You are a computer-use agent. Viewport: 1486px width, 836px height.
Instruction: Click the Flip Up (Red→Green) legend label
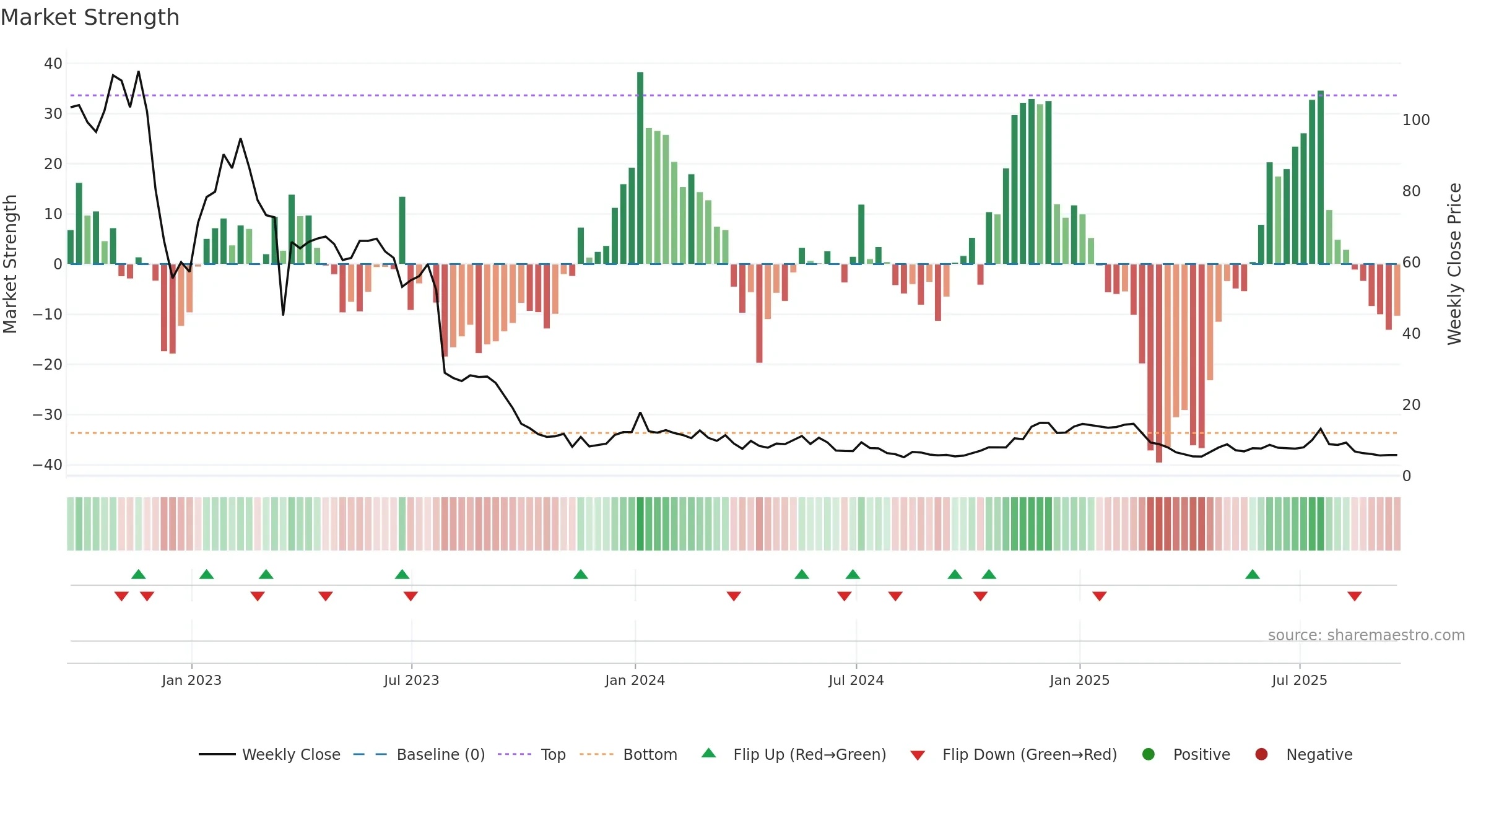point(810,754)
